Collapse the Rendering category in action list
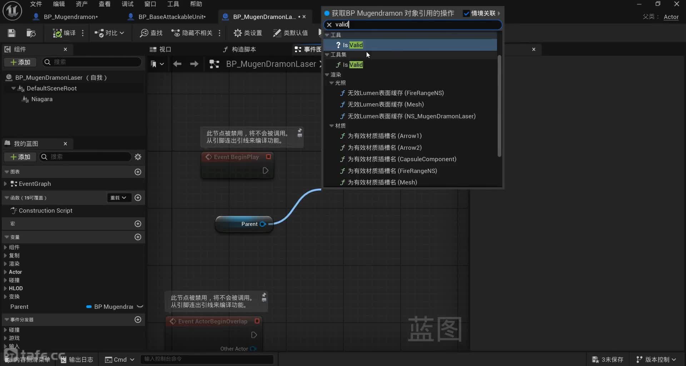This screenshot has width=686, height=366. click(x=327, y=75)
